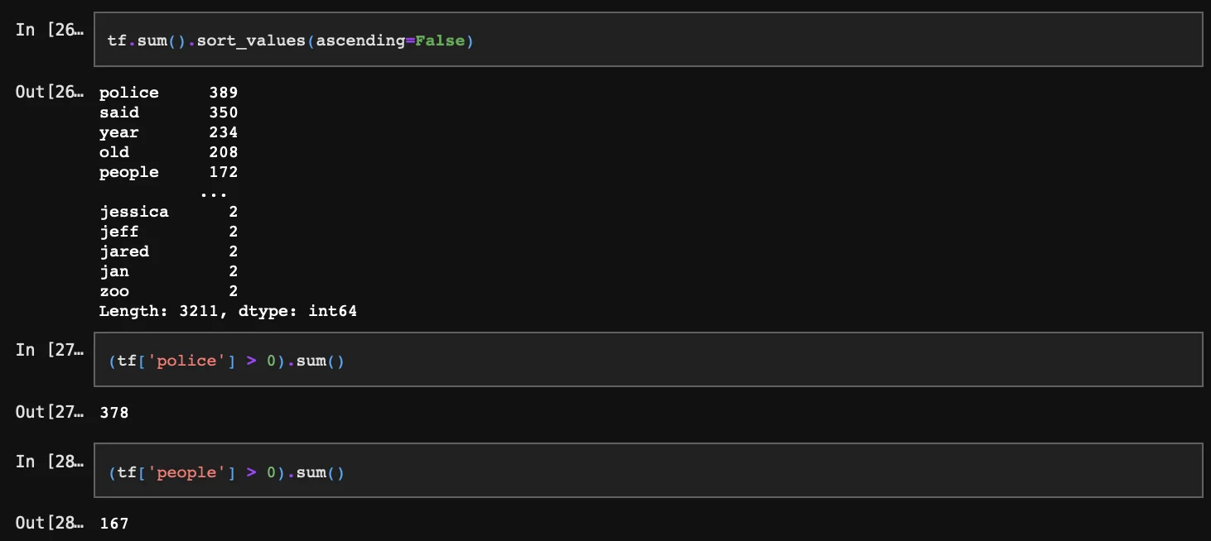Click the Out[27 output prompt
This screenshot has height=541, width=1211.
(x=49, y=411)
